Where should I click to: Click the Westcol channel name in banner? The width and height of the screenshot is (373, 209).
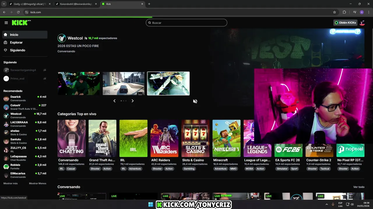pyautogui.click(x=75, y=38)
